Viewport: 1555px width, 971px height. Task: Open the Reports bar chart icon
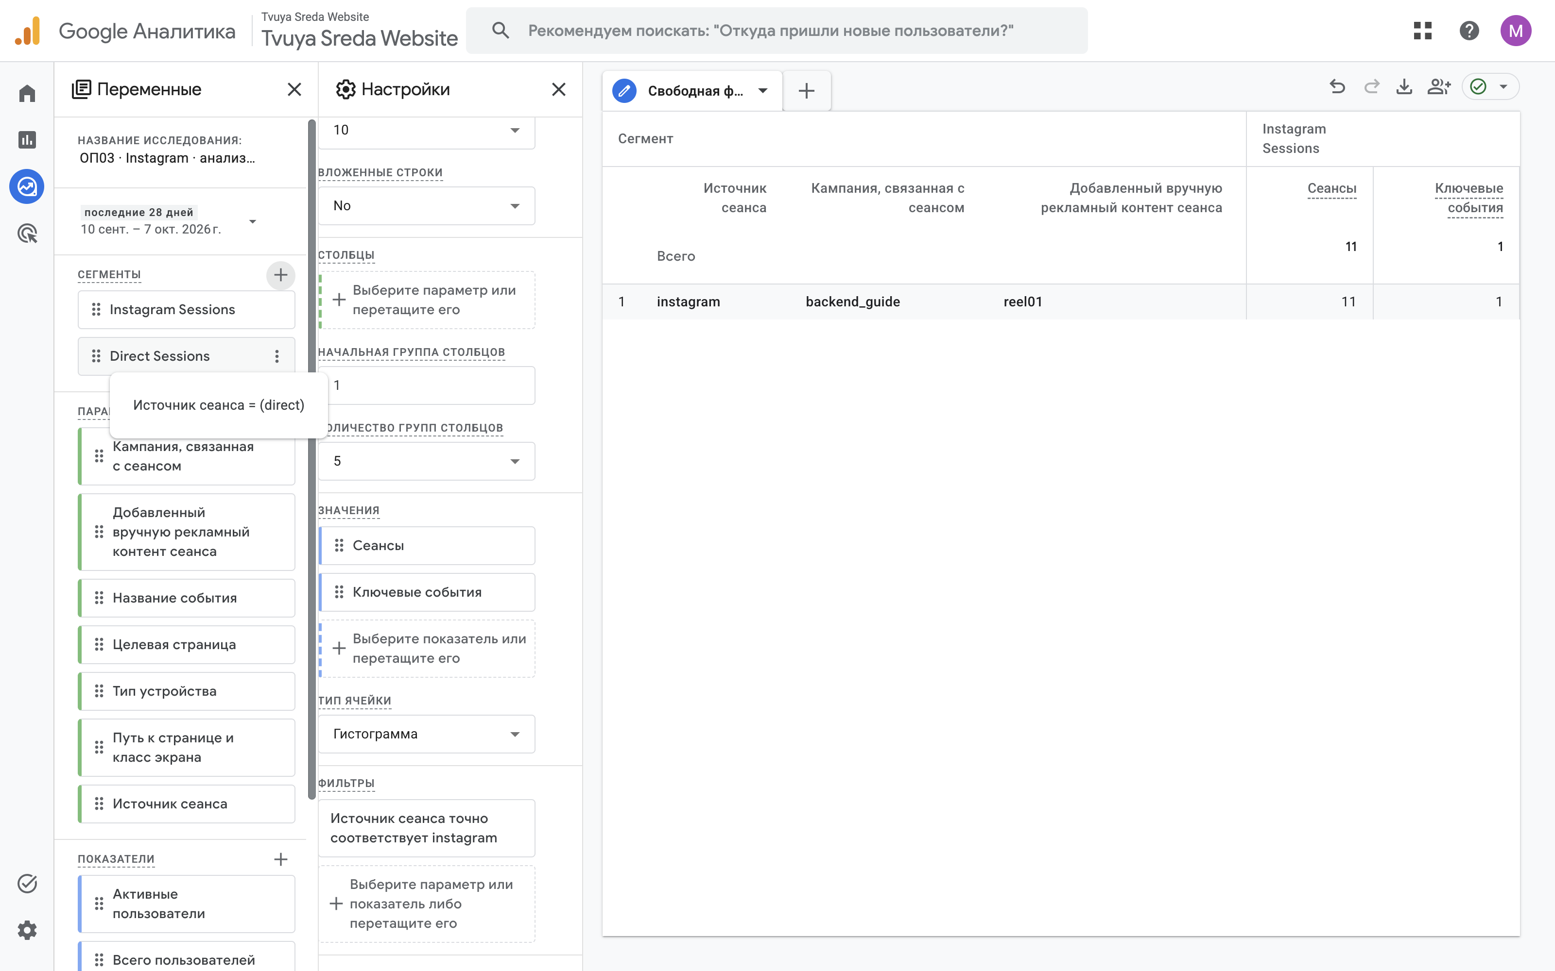(x=27, y=140)
